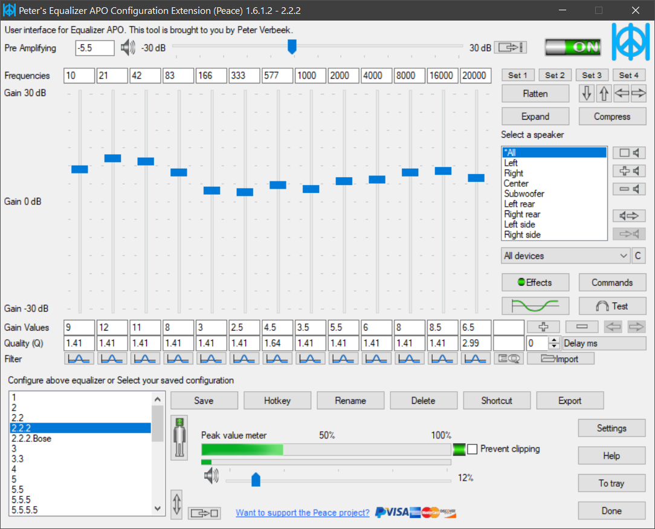Click the Compress button
This screenshot has height=529, width=655.
612,116
